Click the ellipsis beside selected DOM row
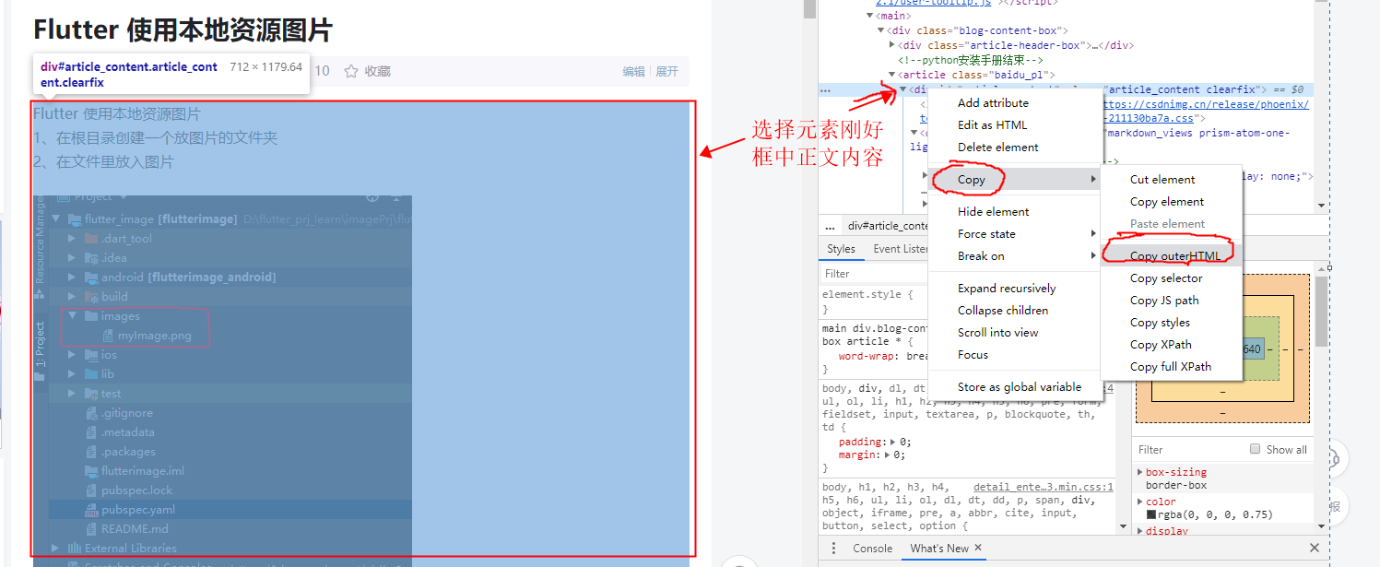This screenshot has height=567, width=1380. pyautogui.click(x=825, y=90)
